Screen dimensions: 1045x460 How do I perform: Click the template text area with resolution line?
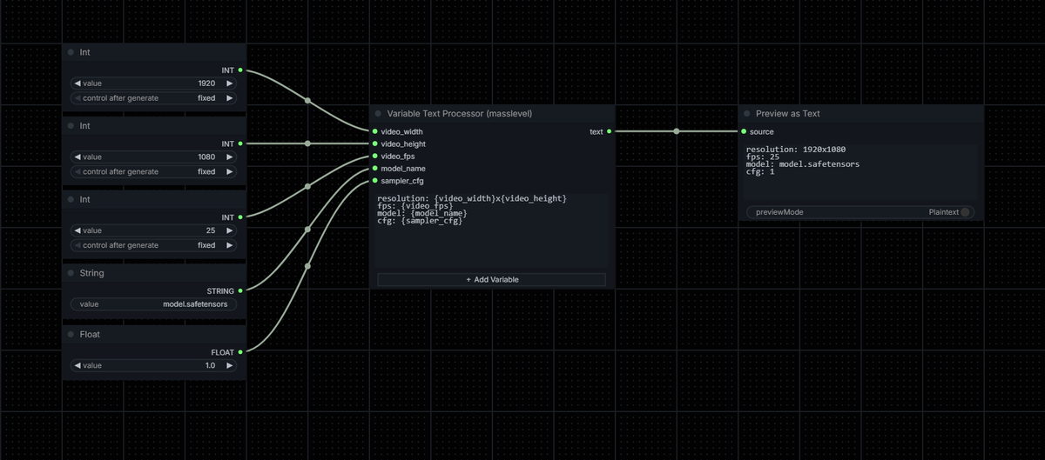tap(492, 230)
